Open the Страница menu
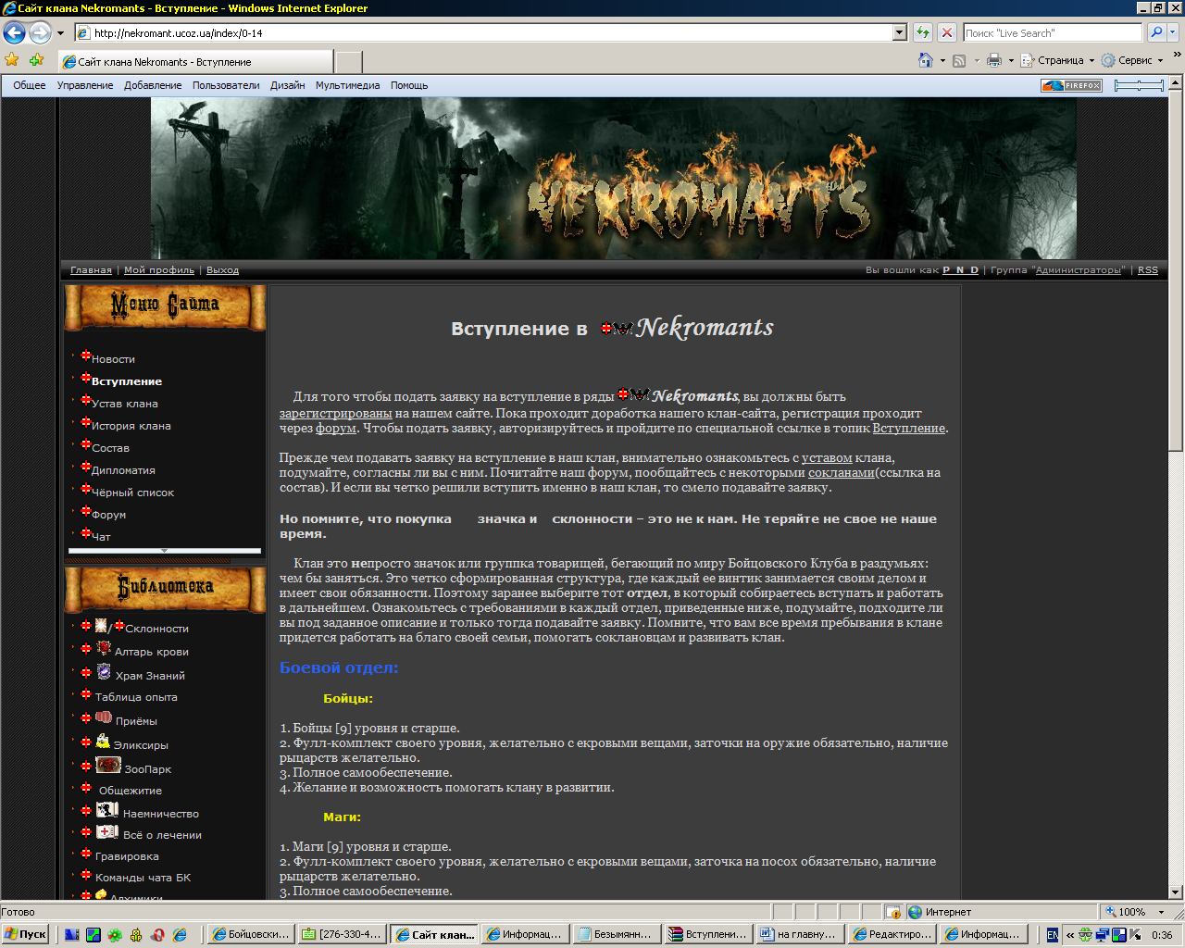The image size is (1185, 948). click(1058, 60)
